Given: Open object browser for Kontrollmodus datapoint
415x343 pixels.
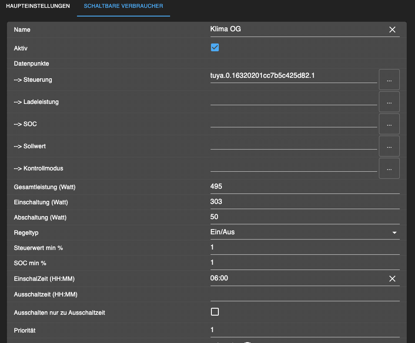Looking at the screenshot, I should coord(389,168).
